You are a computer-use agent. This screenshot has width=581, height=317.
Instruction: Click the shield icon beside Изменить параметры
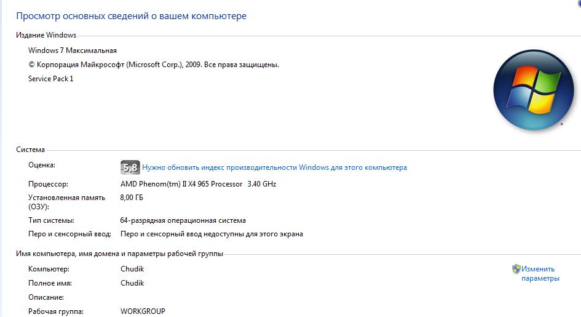click(516, 269)
